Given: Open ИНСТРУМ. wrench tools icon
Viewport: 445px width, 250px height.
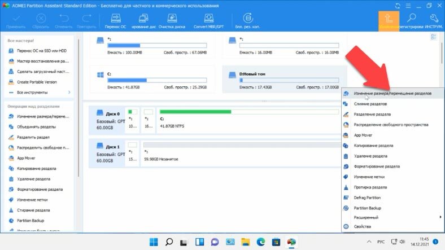Looking at the screenshot, I should pyautogui.click(x=434, y=21).
